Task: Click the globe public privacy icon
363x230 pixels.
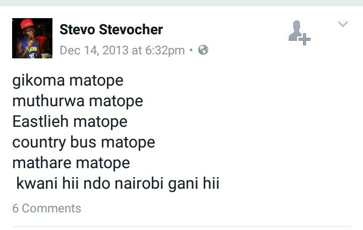Action: click(x=203, y=50)
